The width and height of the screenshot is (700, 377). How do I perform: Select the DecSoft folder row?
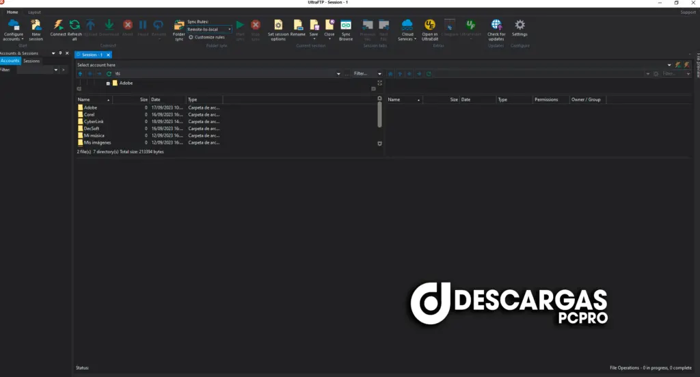click(x=148, y=129)
